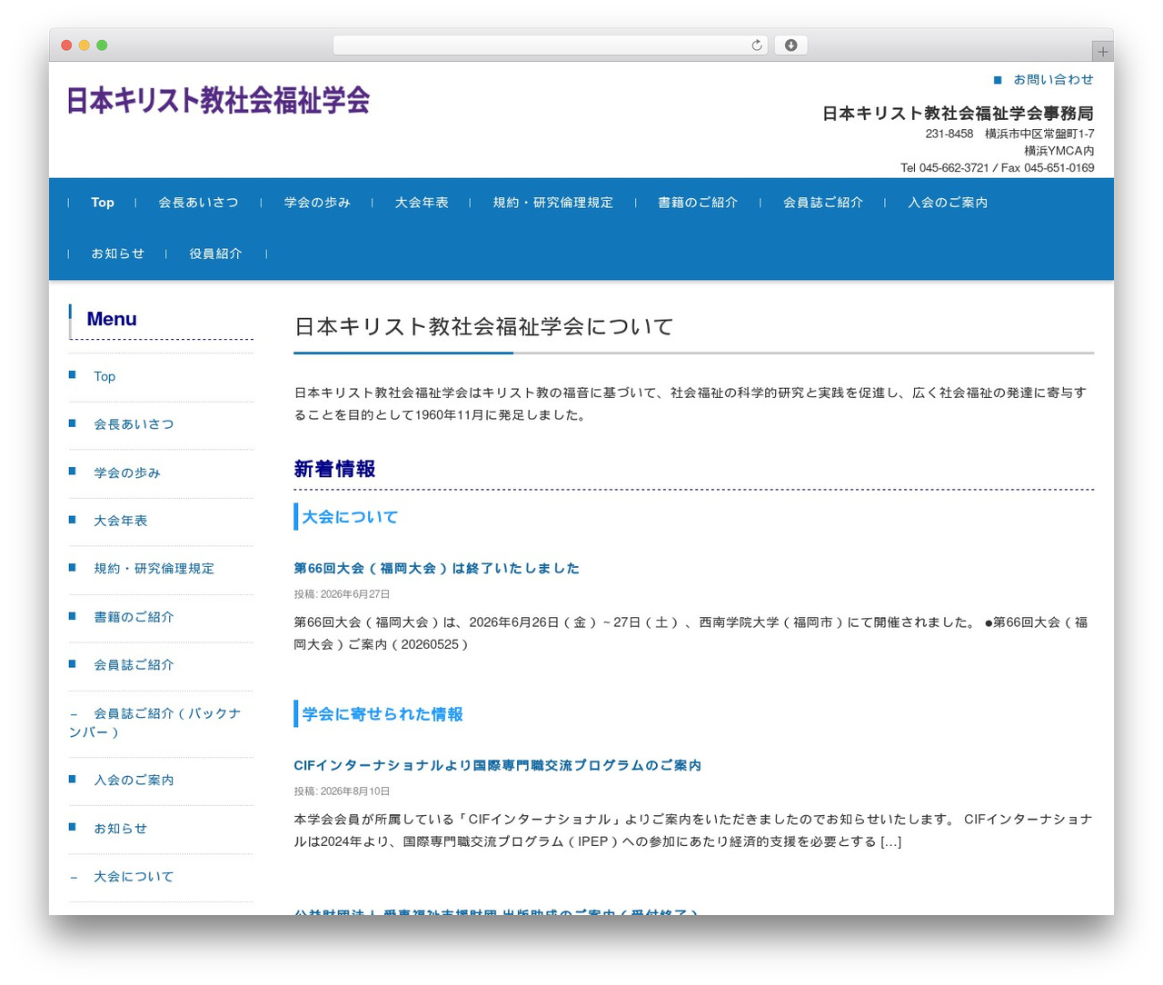Open the CIFインターナショナル program article link
The image size is (1163, 985).
(498, 765)
